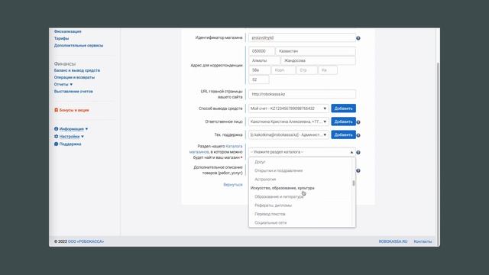Select Перевод текстов option
This screenshot has width=489, height=275.
tap(270, 214)
